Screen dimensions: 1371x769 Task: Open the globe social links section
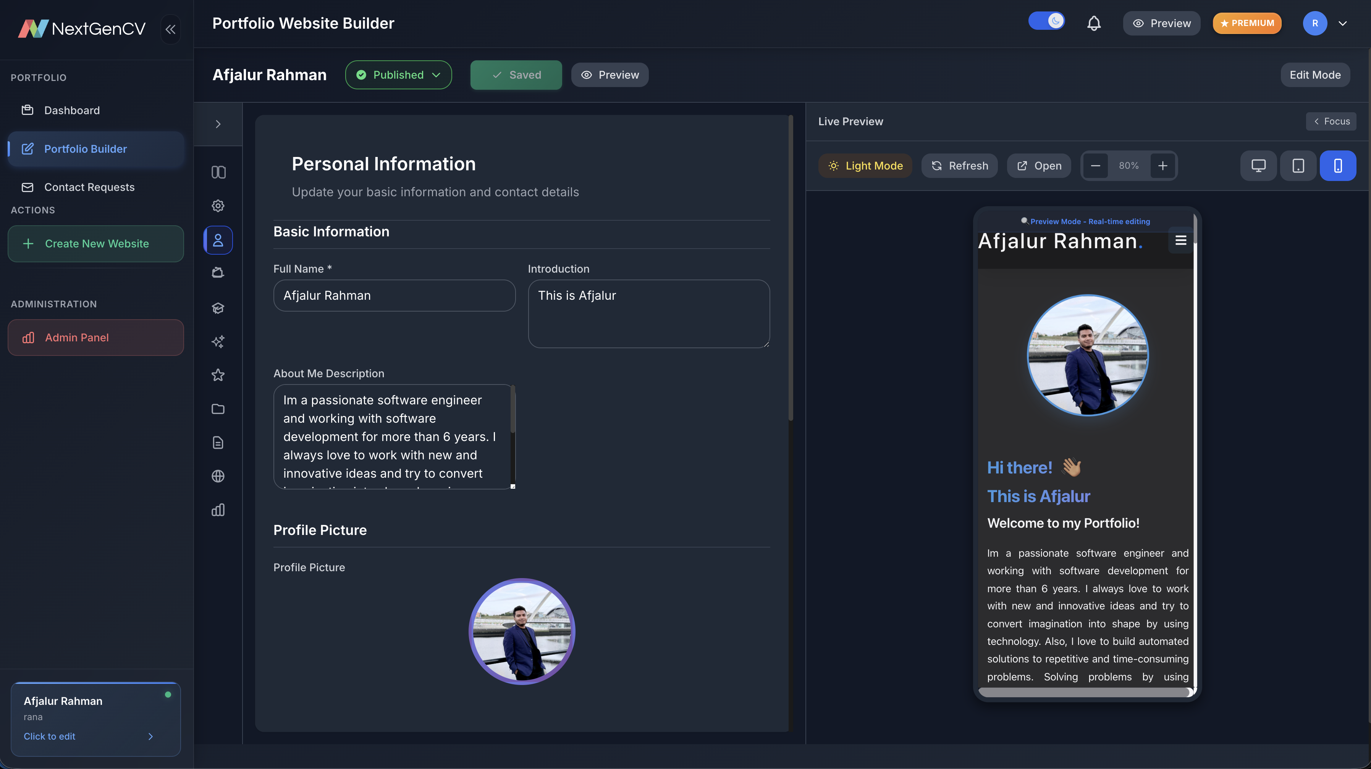218,476
